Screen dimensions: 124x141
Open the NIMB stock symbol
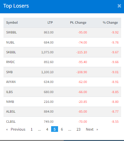(10, 102)
